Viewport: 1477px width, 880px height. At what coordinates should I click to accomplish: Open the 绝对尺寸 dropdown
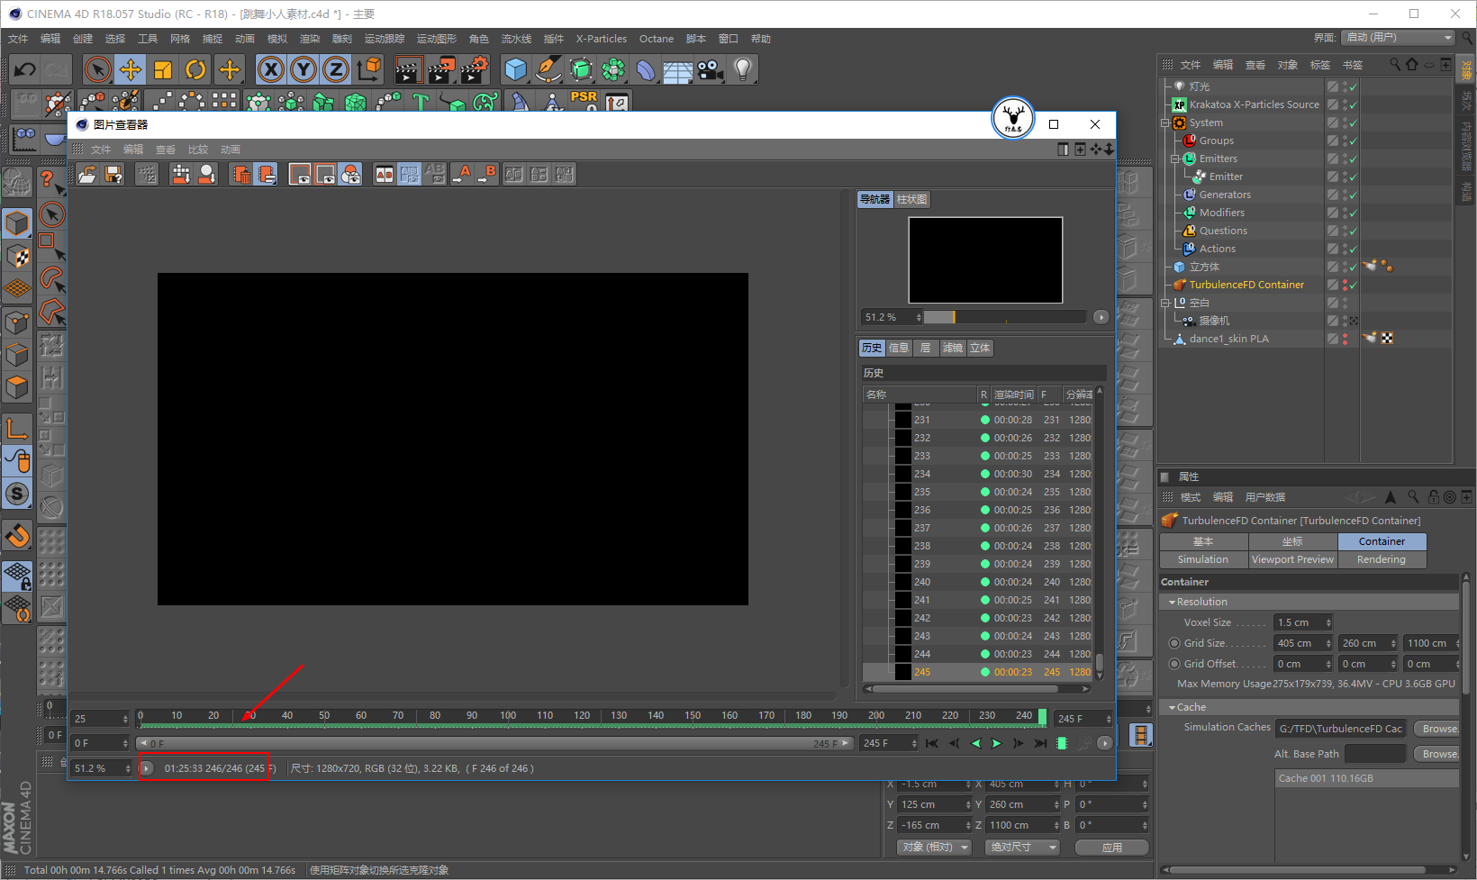pyautogui.click(x=1022, y=847)
